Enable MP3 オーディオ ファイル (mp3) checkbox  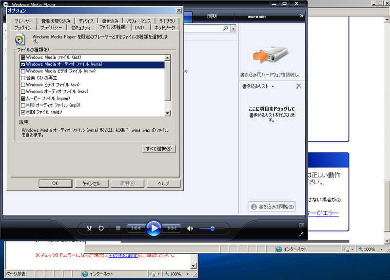[23, 105]
